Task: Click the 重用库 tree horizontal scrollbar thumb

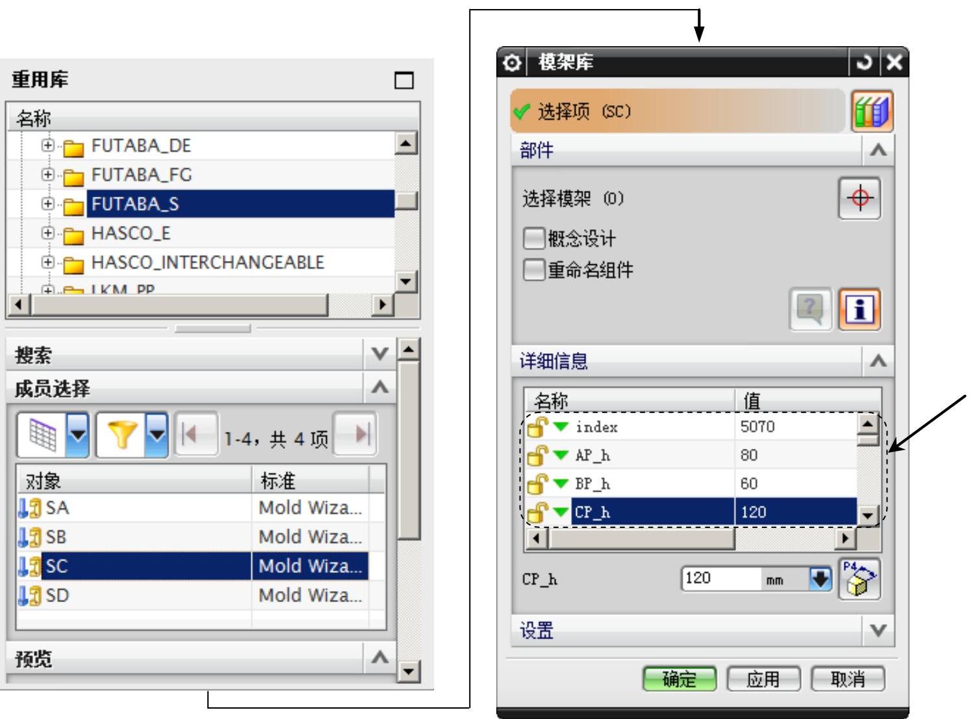Action: click(x=179, y=304)
